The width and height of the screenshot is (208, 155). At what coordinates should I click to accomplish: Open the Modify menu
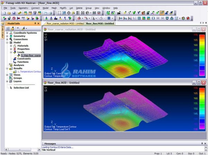63,8
